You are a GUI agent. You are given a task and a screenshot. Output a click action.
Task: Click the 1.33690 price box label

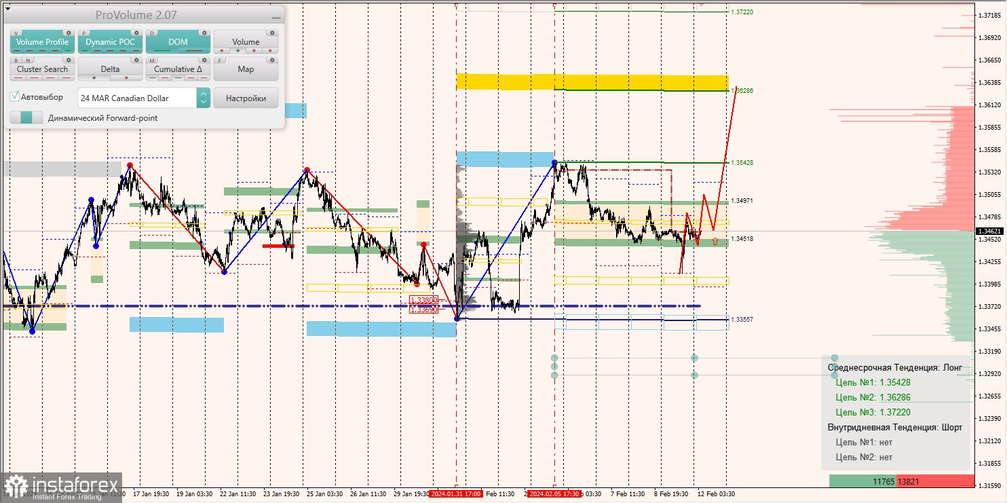tap(424, 309)
